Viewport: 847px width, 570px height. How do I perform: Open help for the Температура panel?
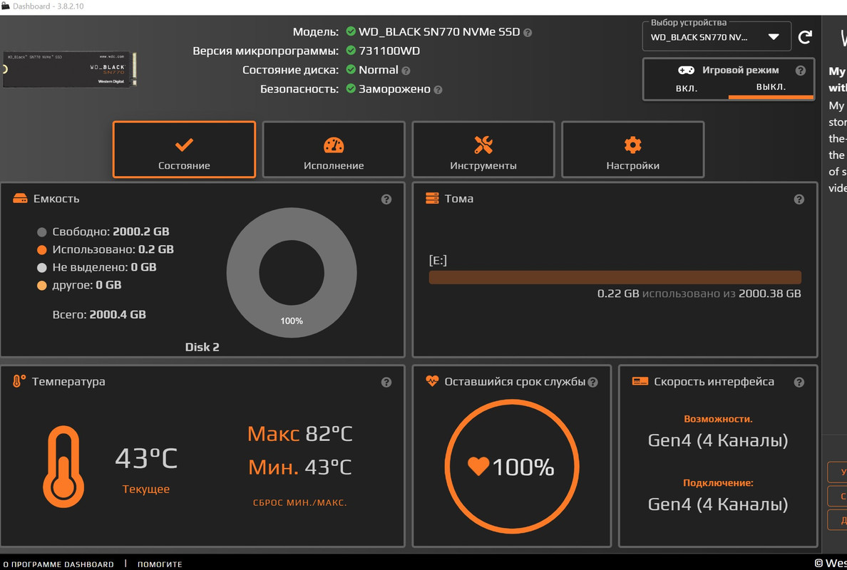pyautogui.click(x=386, y=382)
